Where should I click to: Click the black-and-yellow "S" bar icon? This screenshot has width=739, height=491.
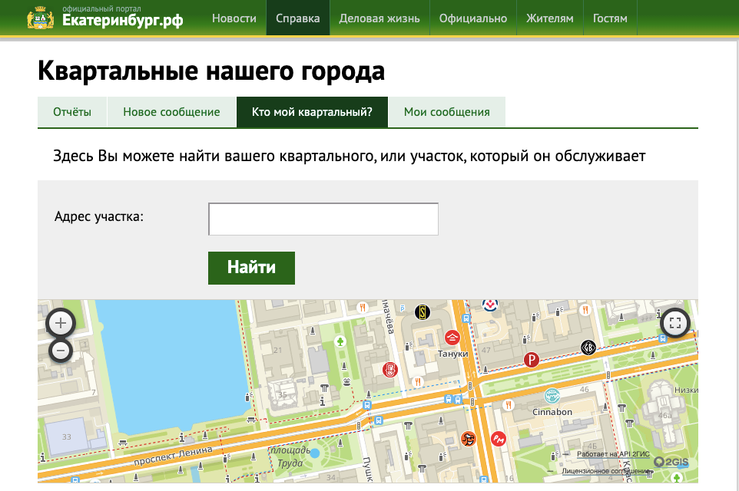click(422, 312)
